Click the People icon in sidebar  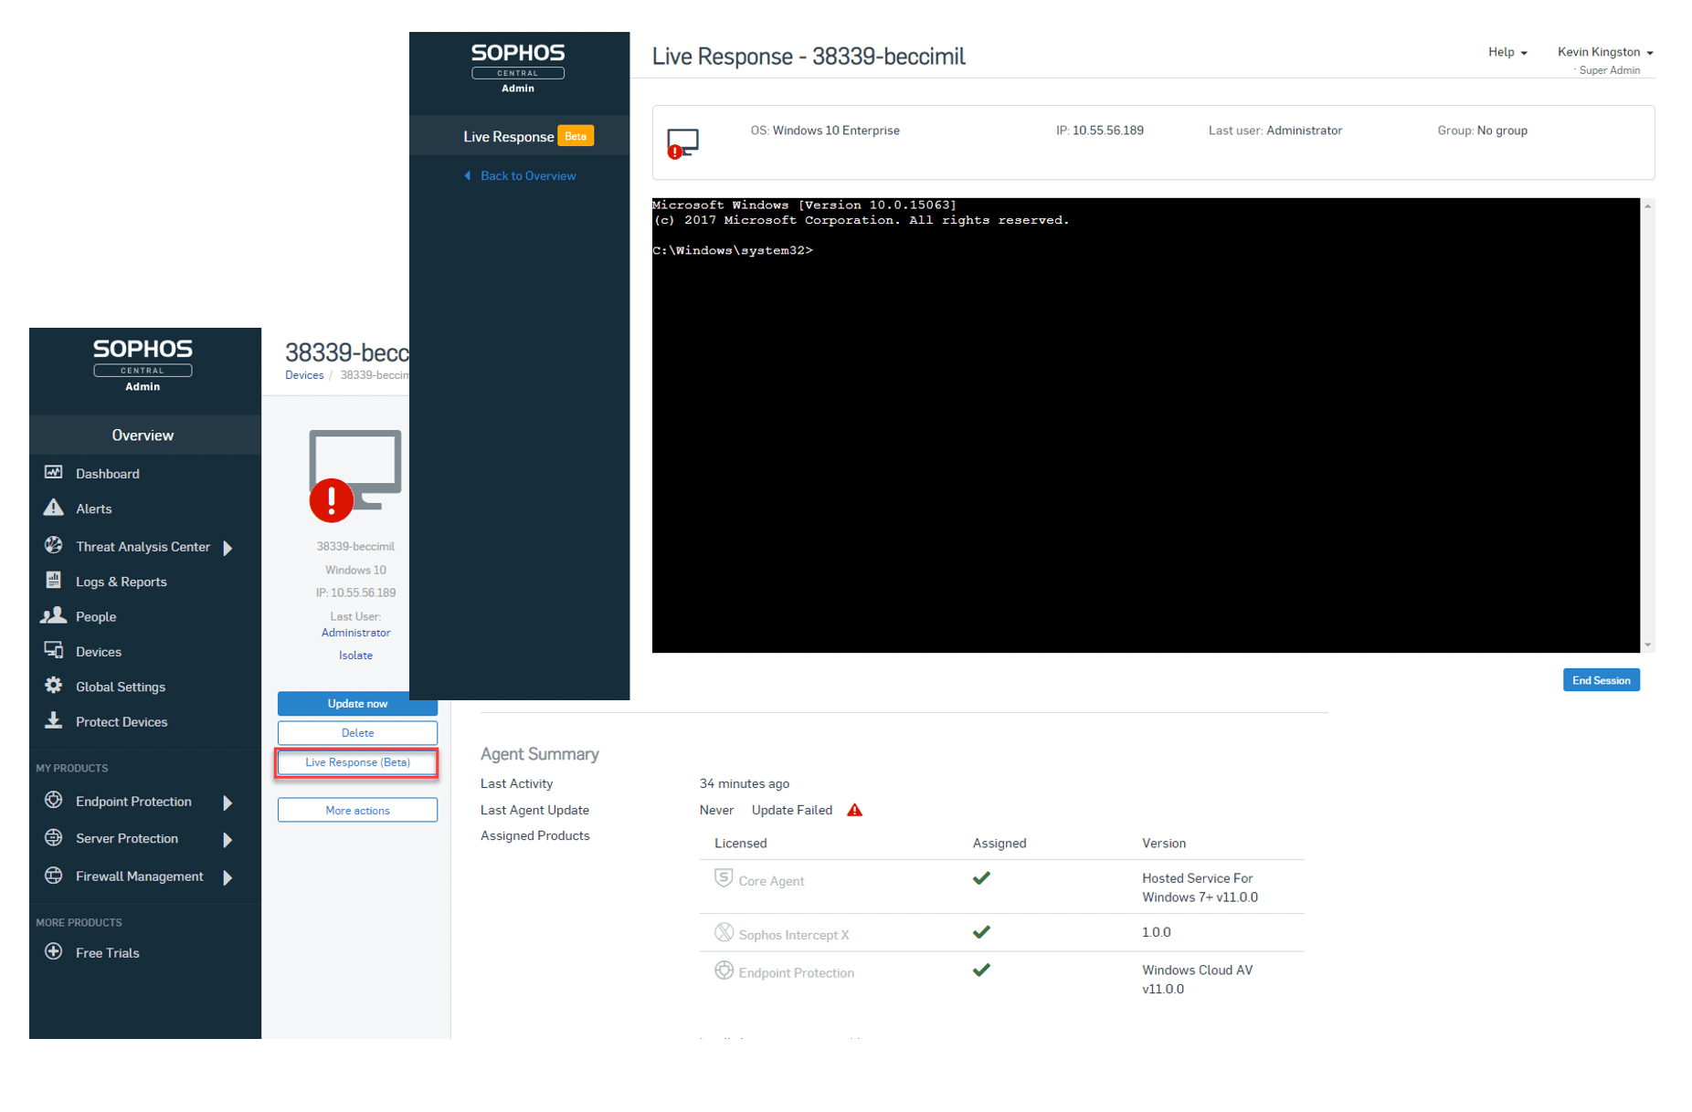(54, 615)
